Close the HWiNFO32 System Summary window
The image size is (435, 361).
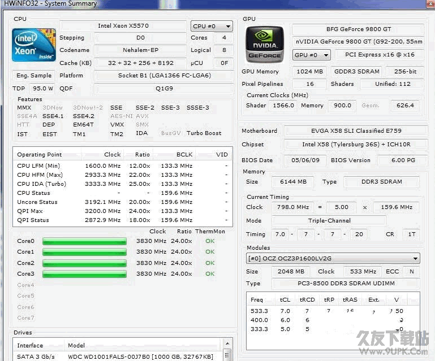(x=430, y=3)
